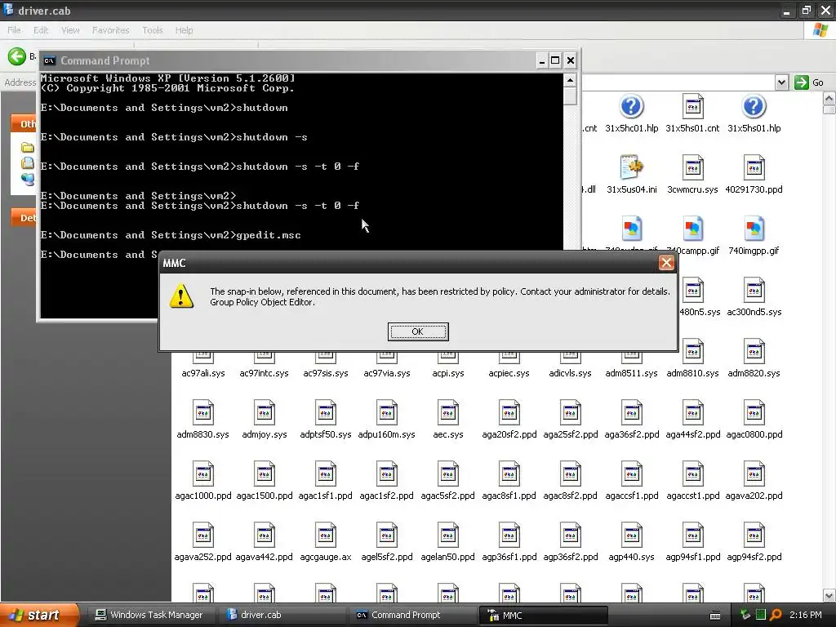Viewport: 836px width, 627px height.
Task: Click the taskbar clock showing 2:16 PM
Action: 805,615
